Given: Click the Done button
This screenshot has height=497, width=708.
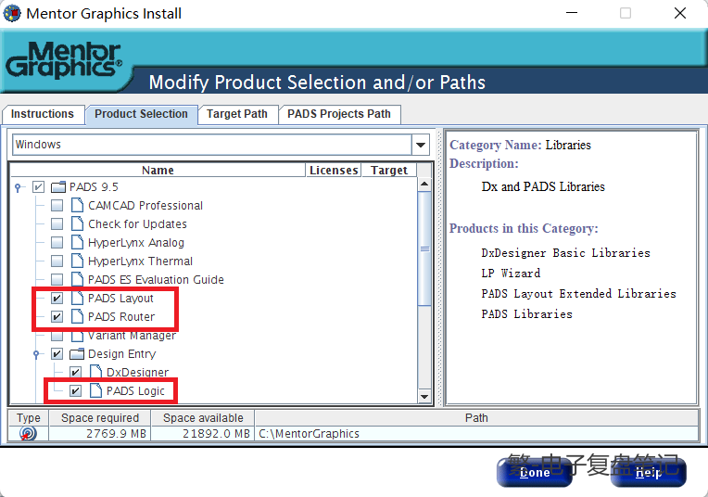Looking at the screenshot, I should [x=535, y=472].
